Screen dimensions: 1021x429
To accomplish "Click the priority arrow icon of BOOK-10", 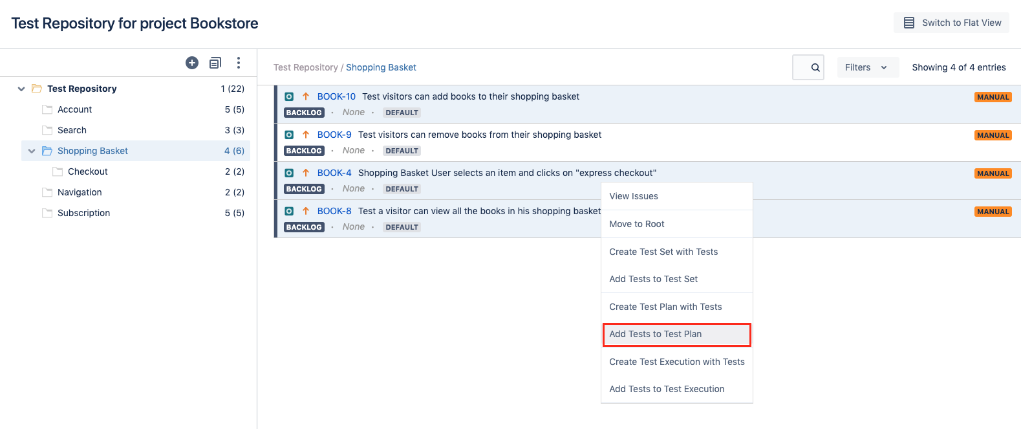I will 306,96.
